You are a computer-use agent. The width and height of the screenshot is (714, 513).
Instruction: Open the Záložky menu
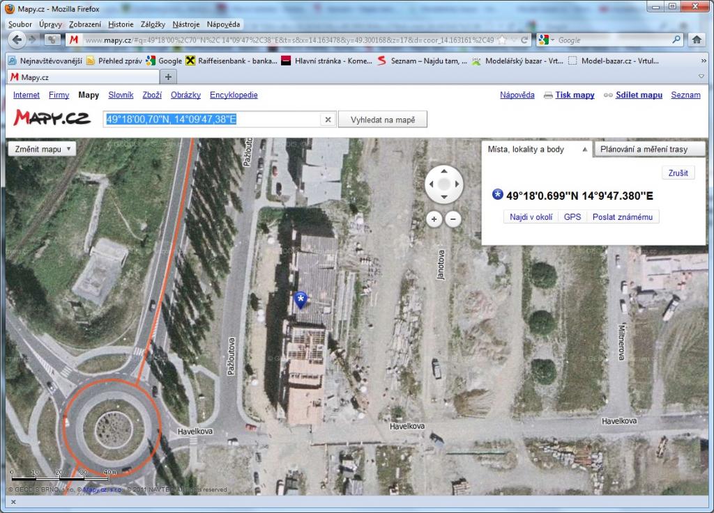153,24
